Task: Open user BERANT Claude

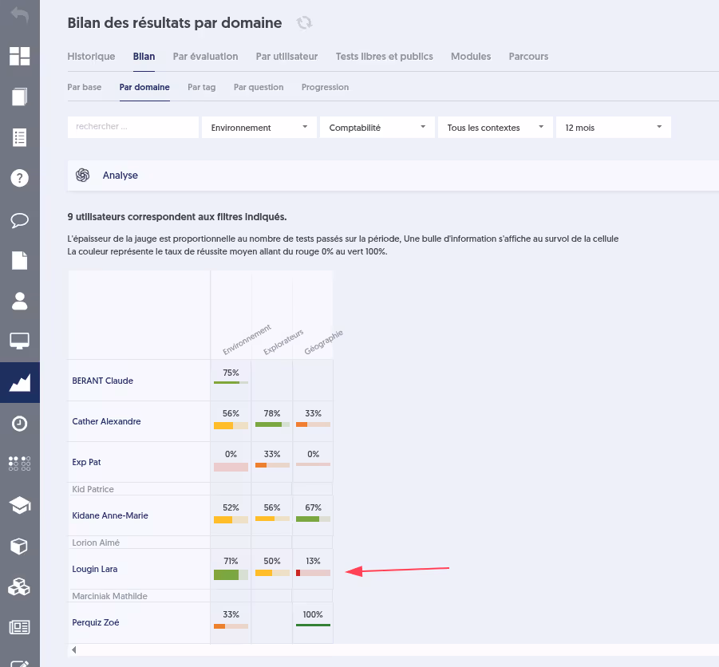Action: click(103, 381)
